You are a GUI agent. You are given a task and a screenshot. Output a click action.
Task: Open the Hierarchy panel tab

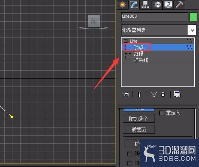click(145, 5)
